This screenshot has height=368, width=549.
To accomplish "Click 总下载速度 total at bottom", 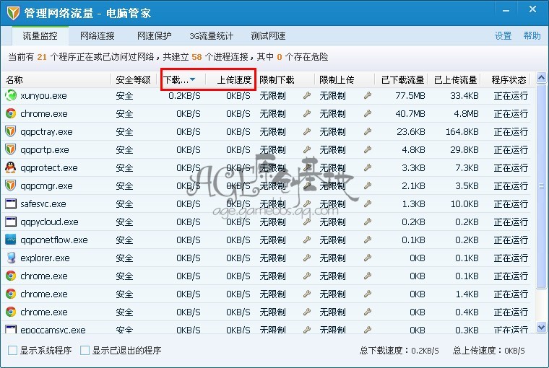I will pos(399,350).
